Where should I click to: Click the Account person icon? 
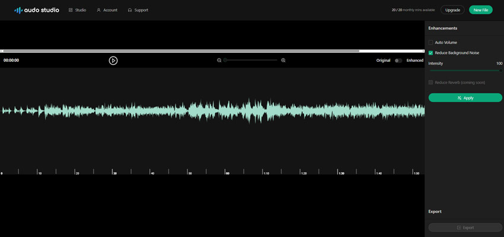[98, 10]
